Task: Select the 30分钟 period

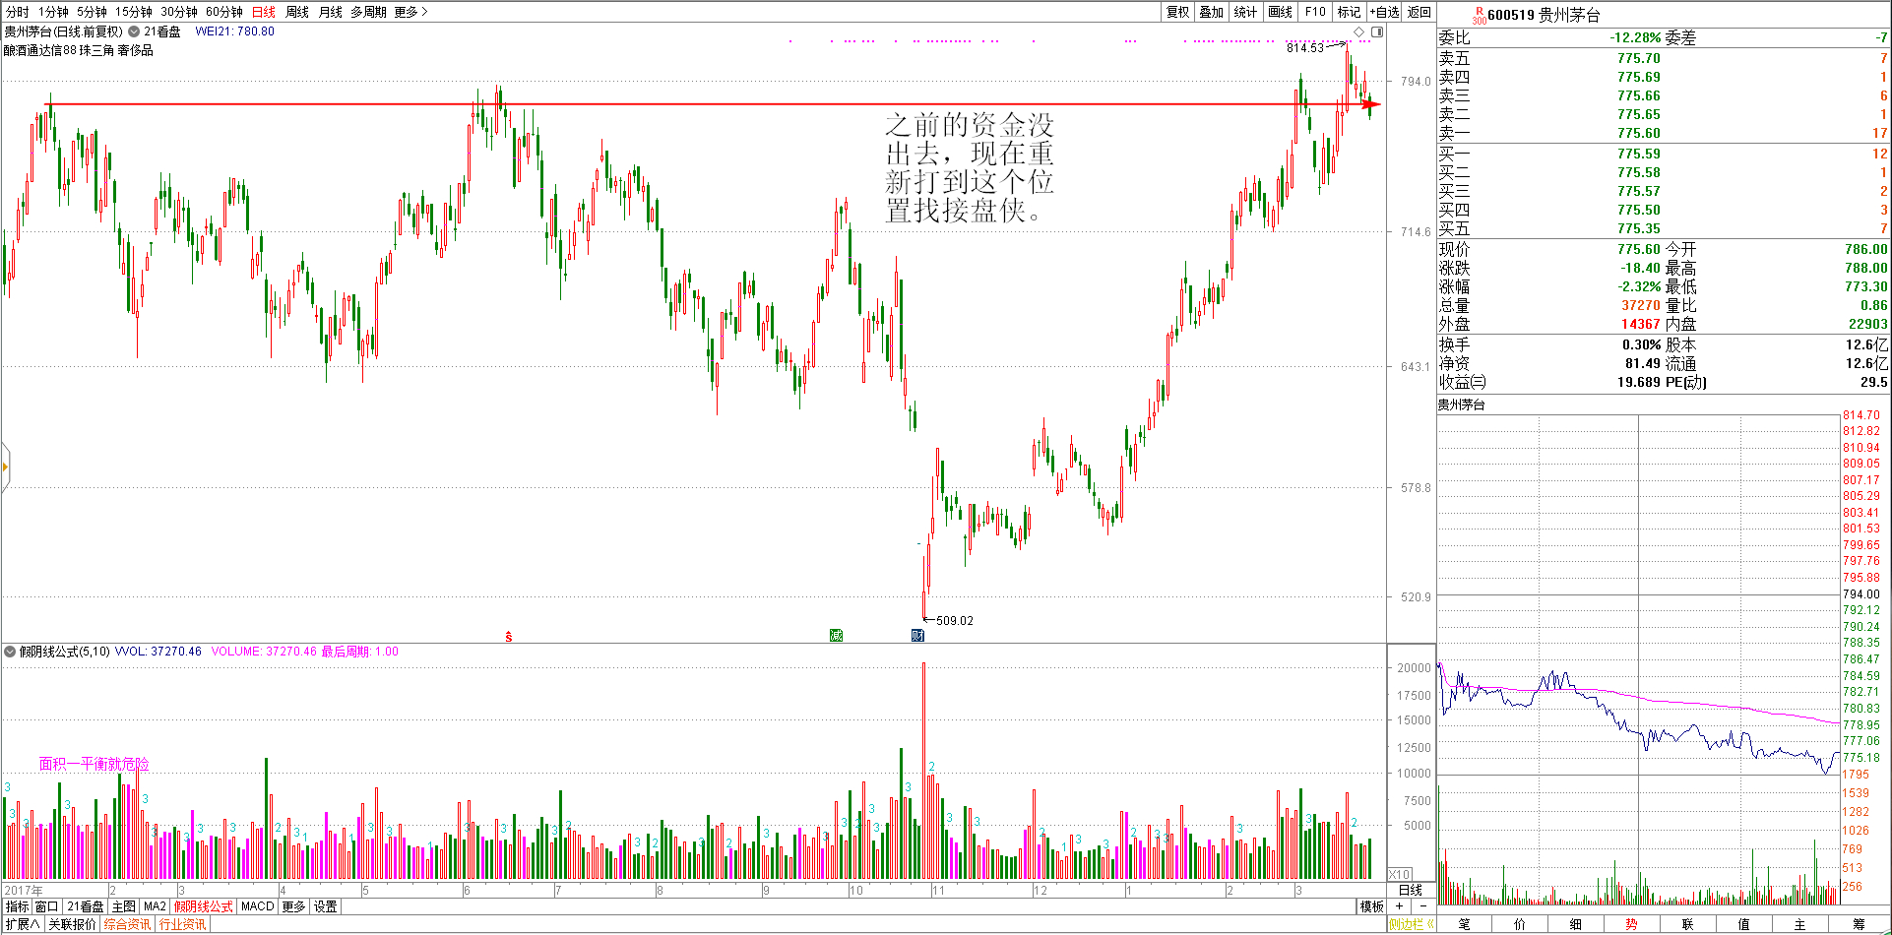Action: [x=179, y=12]
